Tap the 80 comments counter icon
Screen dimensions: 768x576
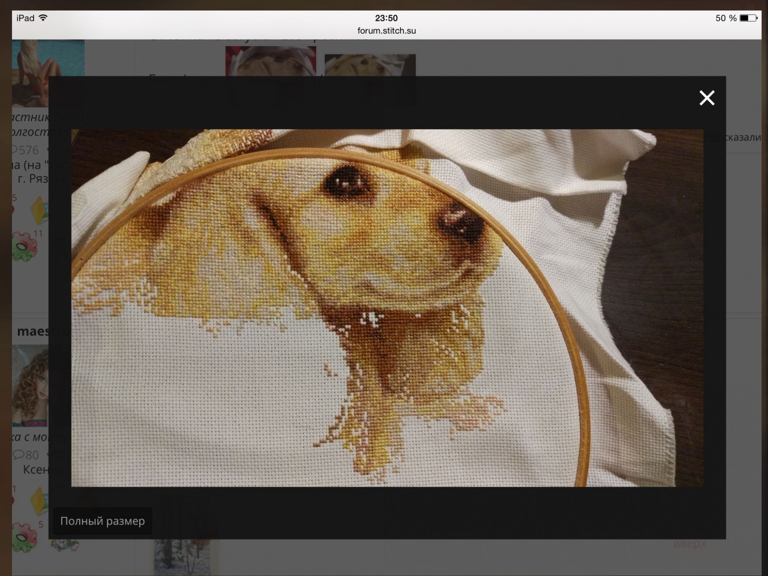pyautogui.click(x=18, y=455)
